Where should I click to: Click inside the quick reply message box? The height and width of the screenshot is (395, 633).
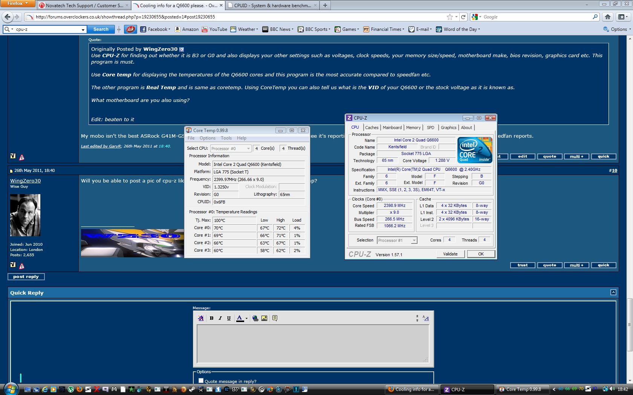point(313,343)
